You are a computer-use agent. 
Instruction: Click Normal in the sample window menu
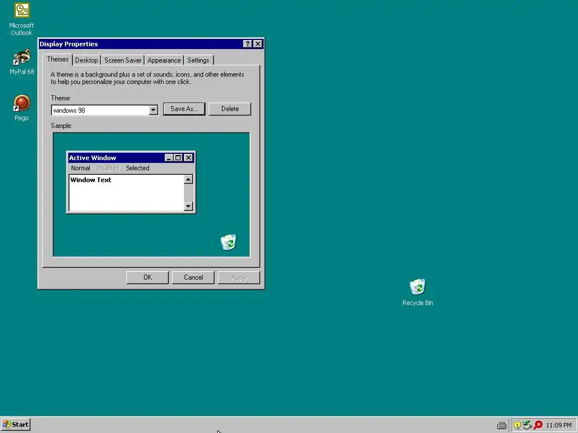pyautogui.click(x=80, y=168)
